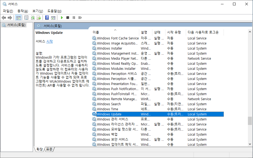Open the 도움말(H) menu
The image size is (253, 158).
coord(54,11)
